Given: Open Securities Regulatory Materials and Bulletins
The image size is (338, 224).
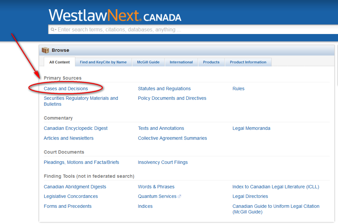Looking at the screenshot, I should 81,101.
